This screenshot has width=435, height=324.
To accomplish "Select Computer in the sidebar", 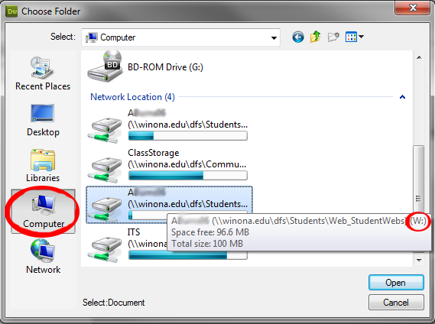I will click(x=43, y=212).
